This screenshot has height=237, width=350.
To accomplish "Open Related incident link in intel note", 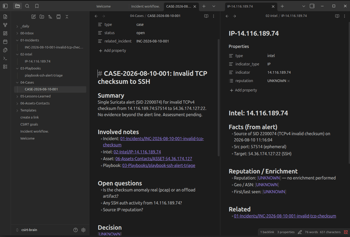I will tap(285, 216).
